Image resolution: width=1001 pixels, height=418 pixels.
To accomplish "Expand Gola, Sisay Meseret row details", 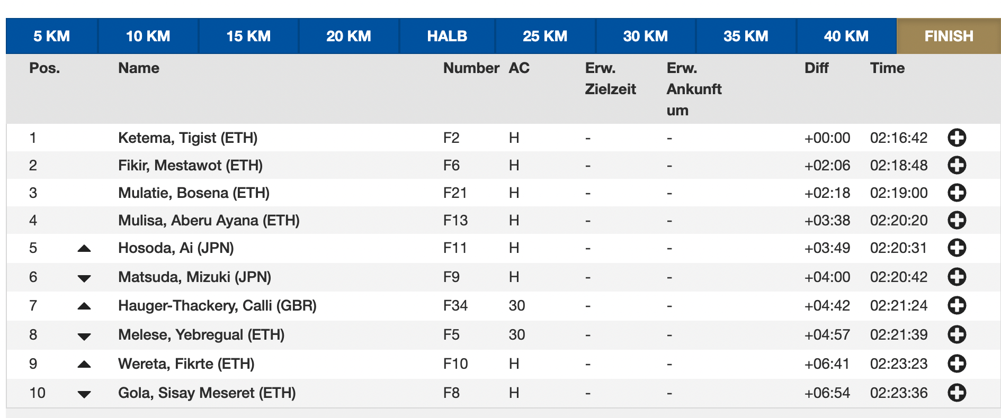I will tap(957, 393).
